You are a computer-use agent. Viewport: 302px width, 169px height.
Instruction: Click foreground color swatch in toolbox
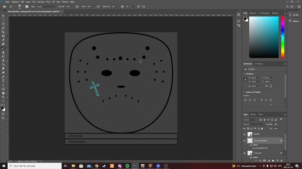(2, 108)
